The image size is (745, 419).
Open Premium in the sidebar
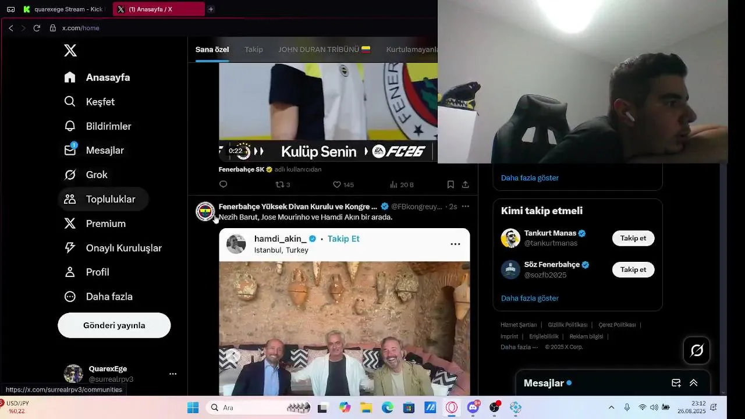(x=95, y=223)
